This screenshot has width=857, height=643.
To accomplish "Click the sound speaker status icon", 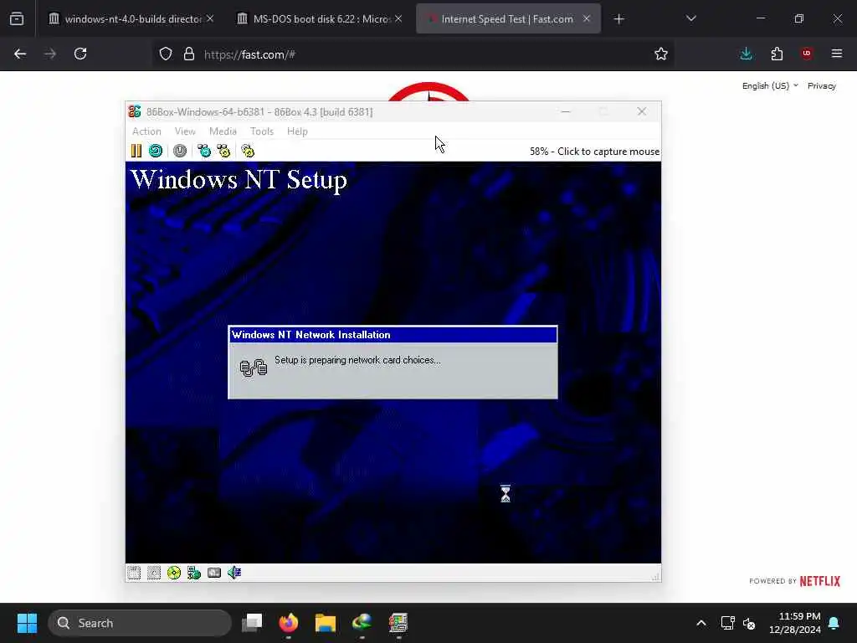I will (x=234, y=573).
